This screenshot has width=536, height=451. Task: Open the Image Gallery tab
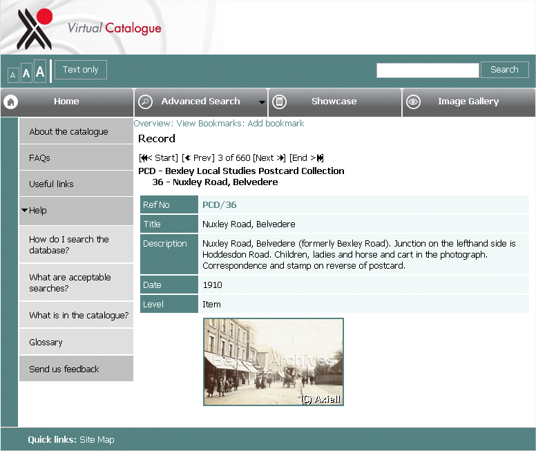[x=468, y=102]
